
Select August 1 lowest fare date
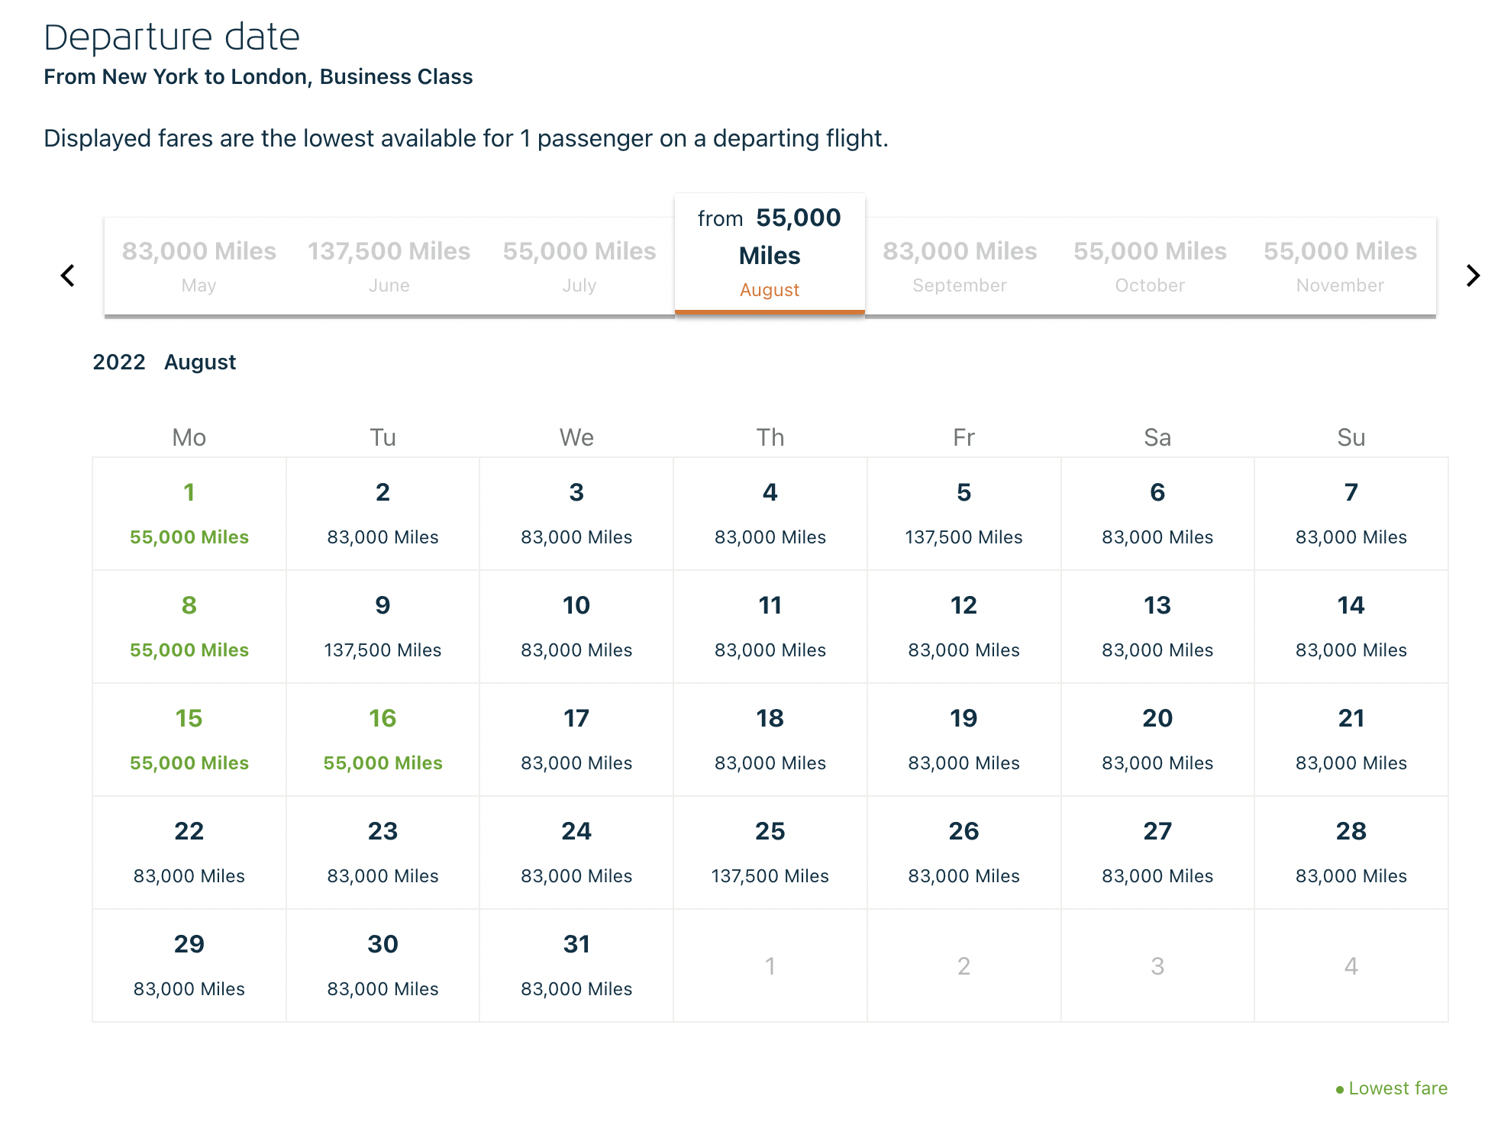[189, 514]
